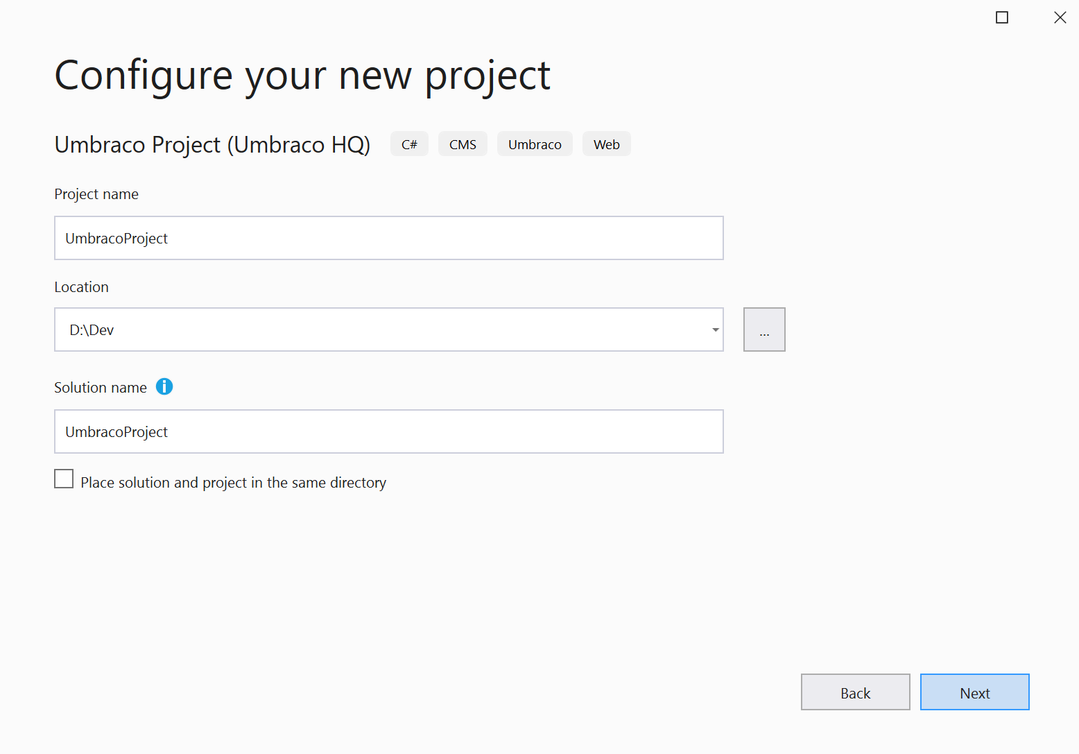Click the CMS tag badge
This screenshot has height=754, width=1079.
(463, 144)
